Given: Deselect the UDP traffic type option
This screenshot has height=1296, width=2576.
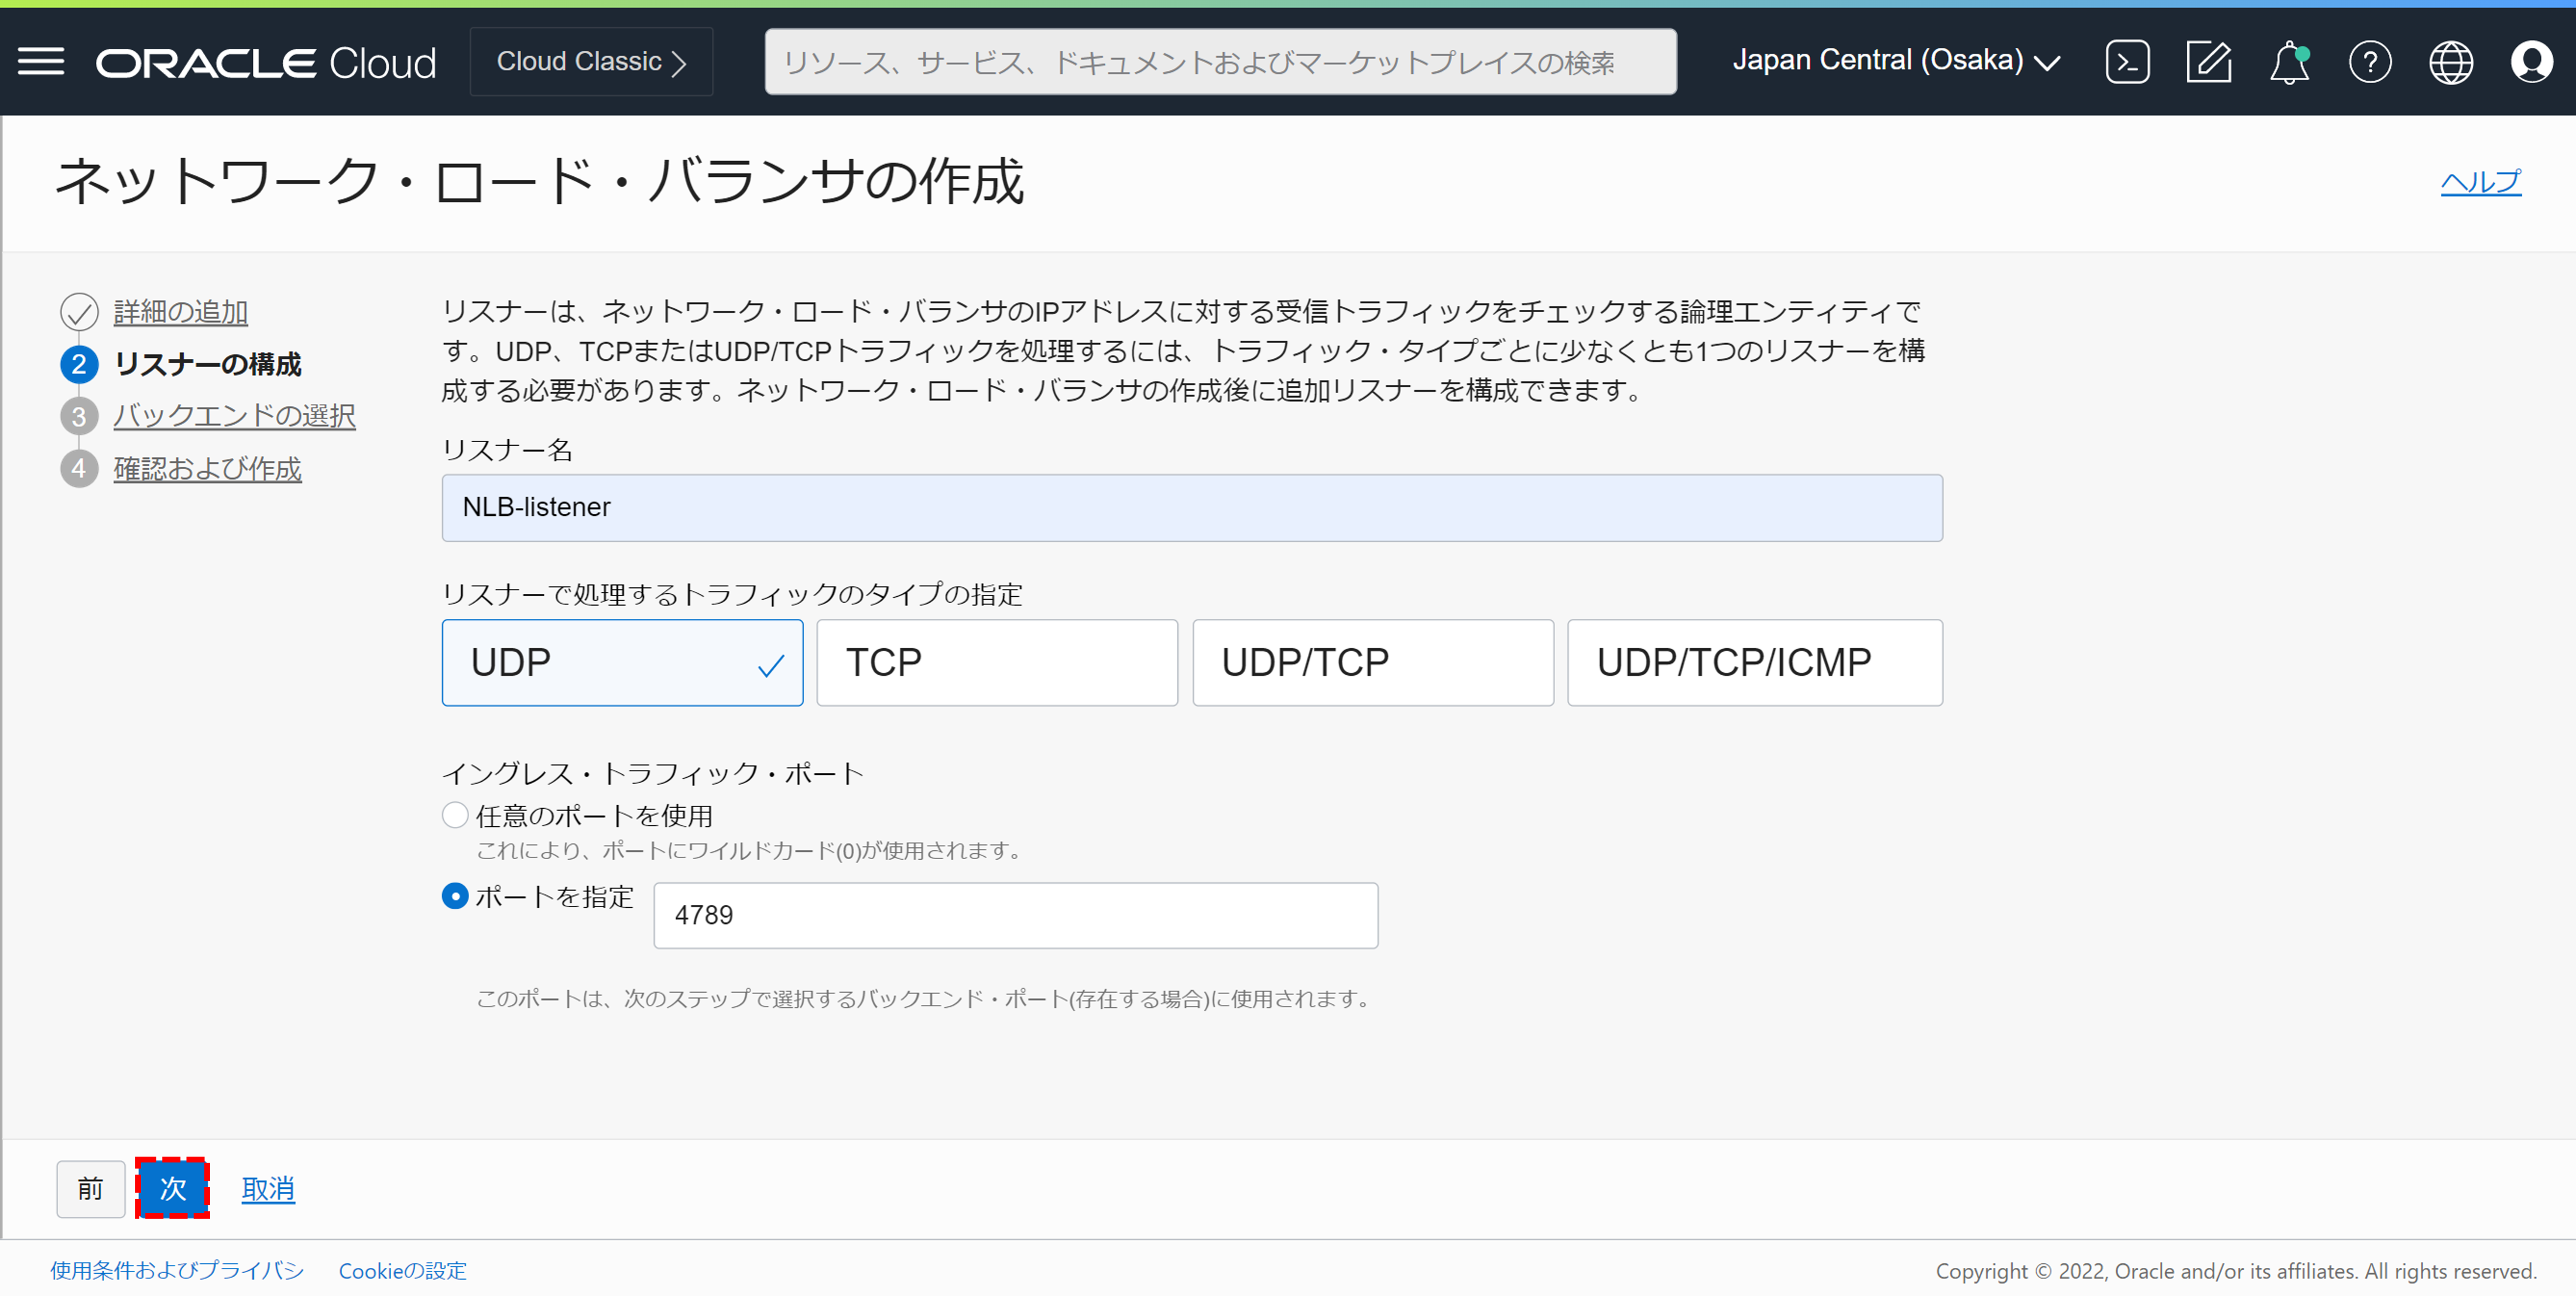Looking at the screenshot, I should 622,662.
